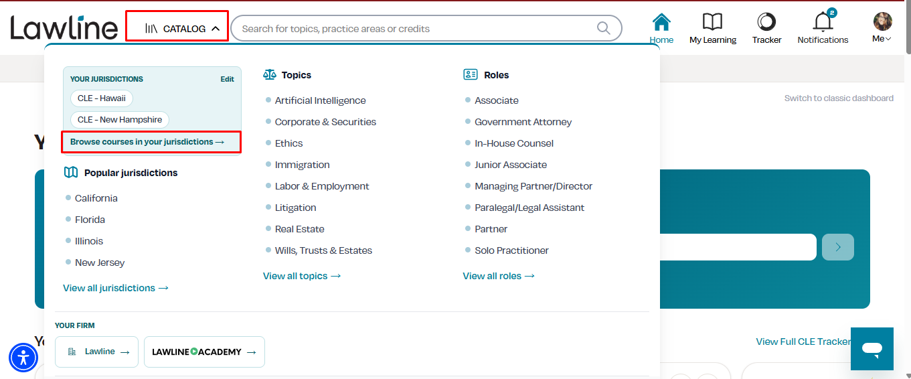
Task: Expand the Me profile menu
Action: pos(882,27)
